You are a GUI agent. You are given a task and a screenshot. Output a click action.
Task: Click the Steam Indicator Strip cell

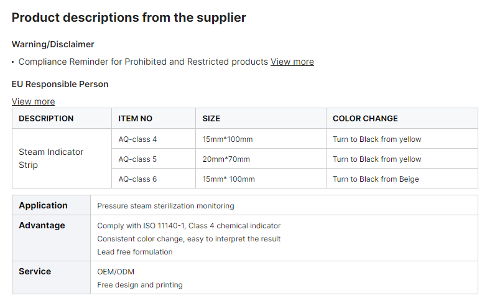[62, 159]
